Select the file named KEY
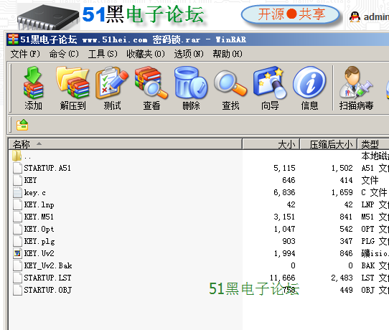389x330 pixels. pos(30,180)
